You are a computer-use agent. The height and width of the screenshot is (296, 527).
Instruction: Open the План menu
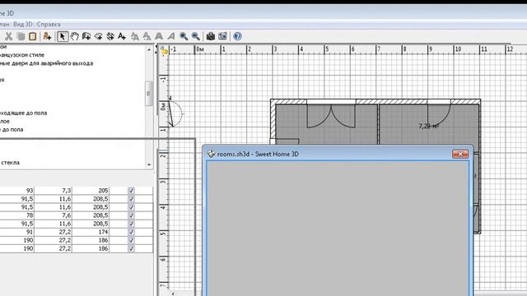pos(4,24)
